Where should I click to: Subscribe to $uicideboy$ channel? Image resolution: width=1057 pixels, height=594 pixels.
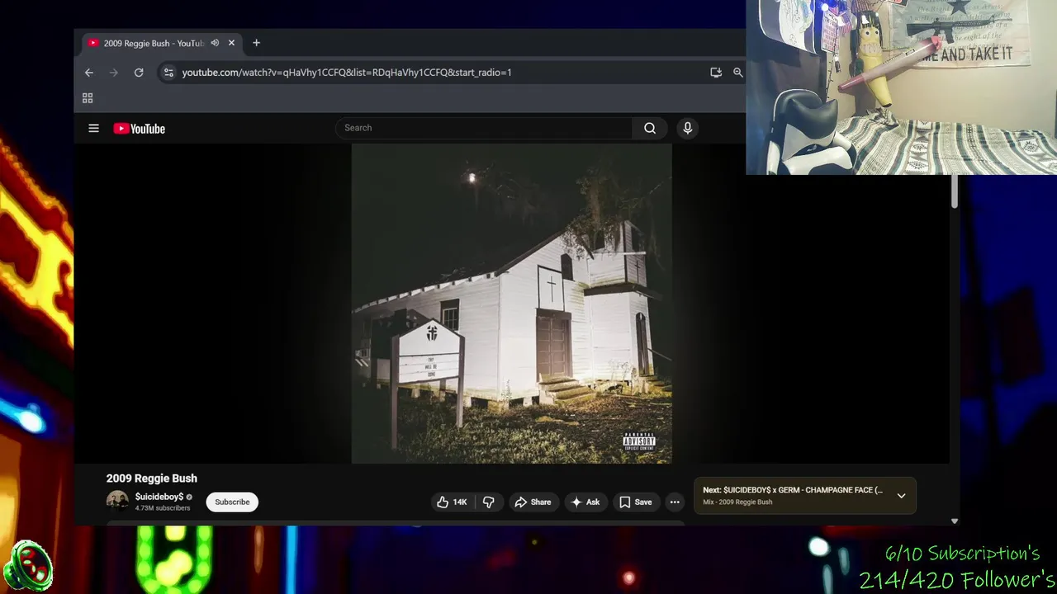coord(232,502)
